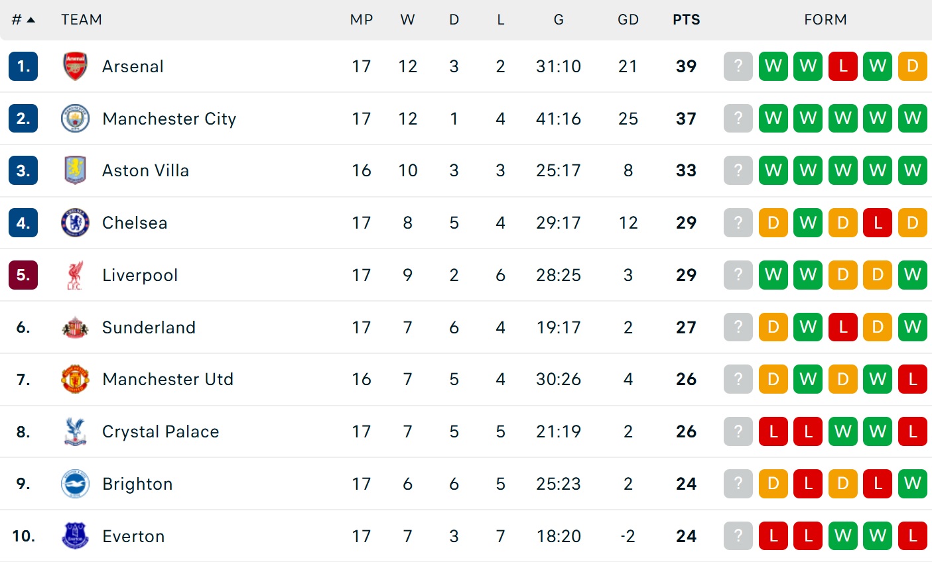Open the Liverpool team name link
932x562 pixels.
pyautogui.click(x=140, y=275)
